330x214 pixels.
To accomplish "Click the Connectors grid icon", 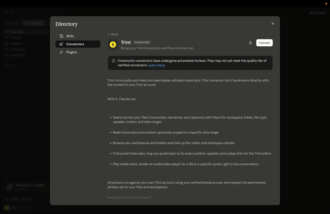I will tap(61, 44).
